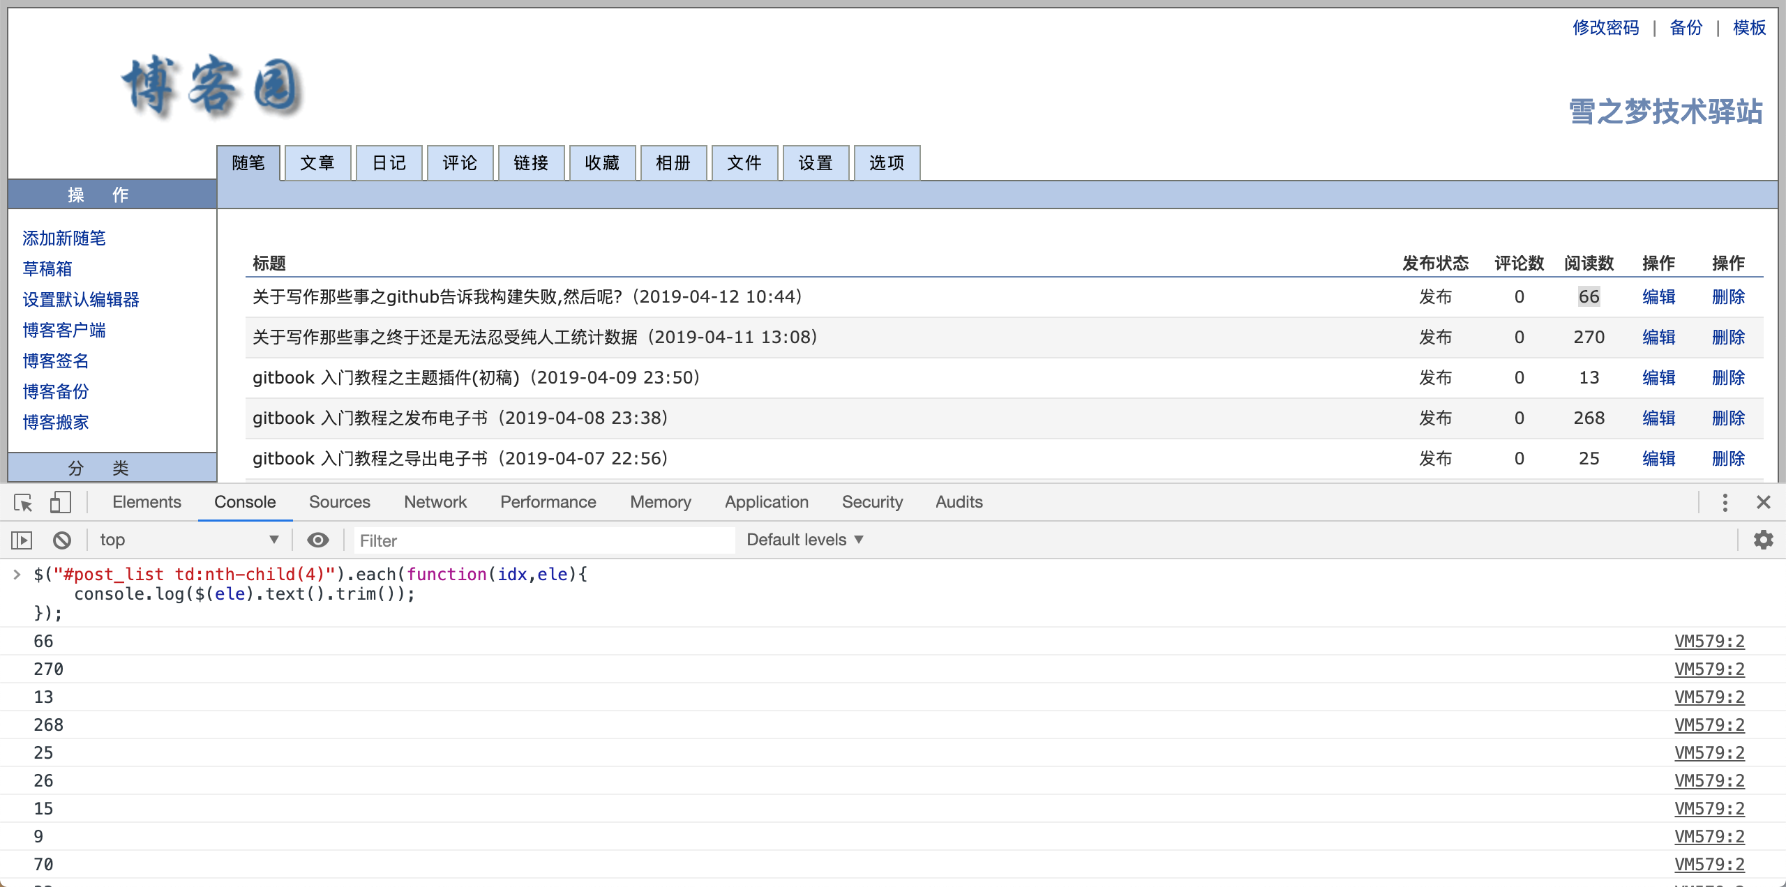Click 添加新随笔 in the sidebar
The width and height of the screenshot is (1786, 887).
(x=63, y=238)
